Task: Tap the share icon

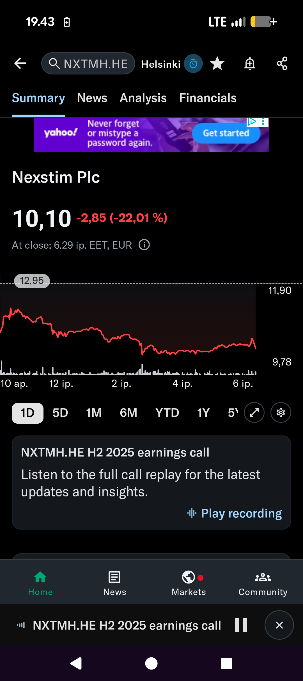Action: pyautogui.click(x=282, y=63)
